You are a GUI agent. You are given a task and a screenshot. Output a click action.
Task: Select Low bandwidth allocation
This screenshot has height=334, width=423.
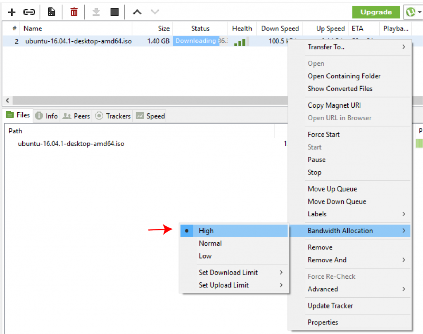click(x=234, y=256)
